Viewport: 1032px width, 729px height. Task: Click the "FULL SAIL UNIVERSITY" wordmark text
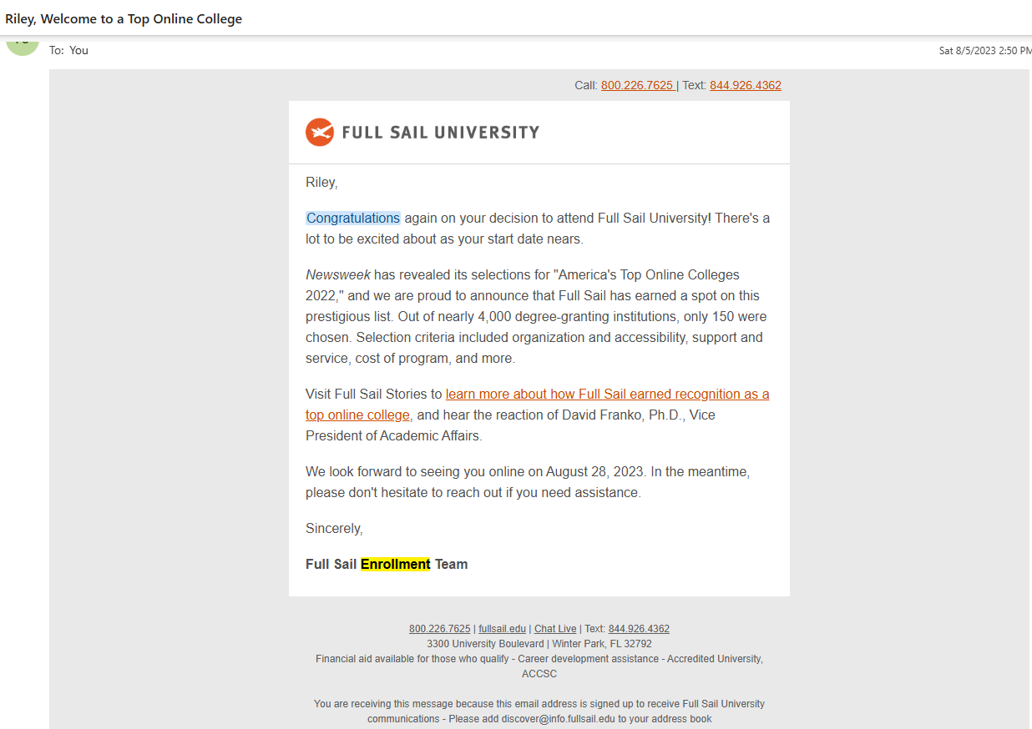click(440, 132)
